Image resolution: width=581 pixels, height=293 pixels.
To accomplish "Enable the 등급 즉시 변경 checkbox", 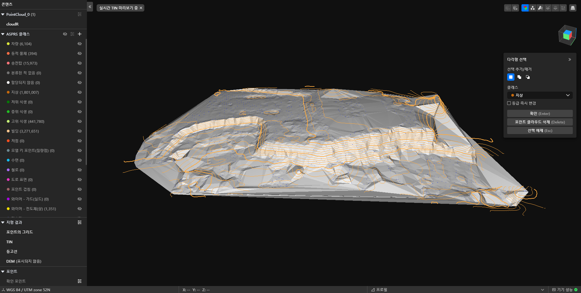I will point(509,103).
